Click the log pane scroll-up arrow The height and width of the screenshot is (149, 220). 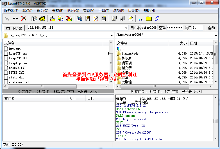point(216,98)
